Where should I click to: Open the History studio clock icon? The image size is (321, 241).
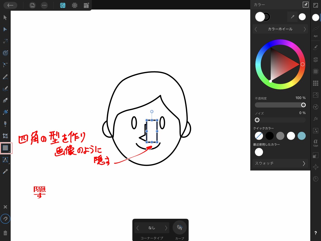tap(316, 179)
